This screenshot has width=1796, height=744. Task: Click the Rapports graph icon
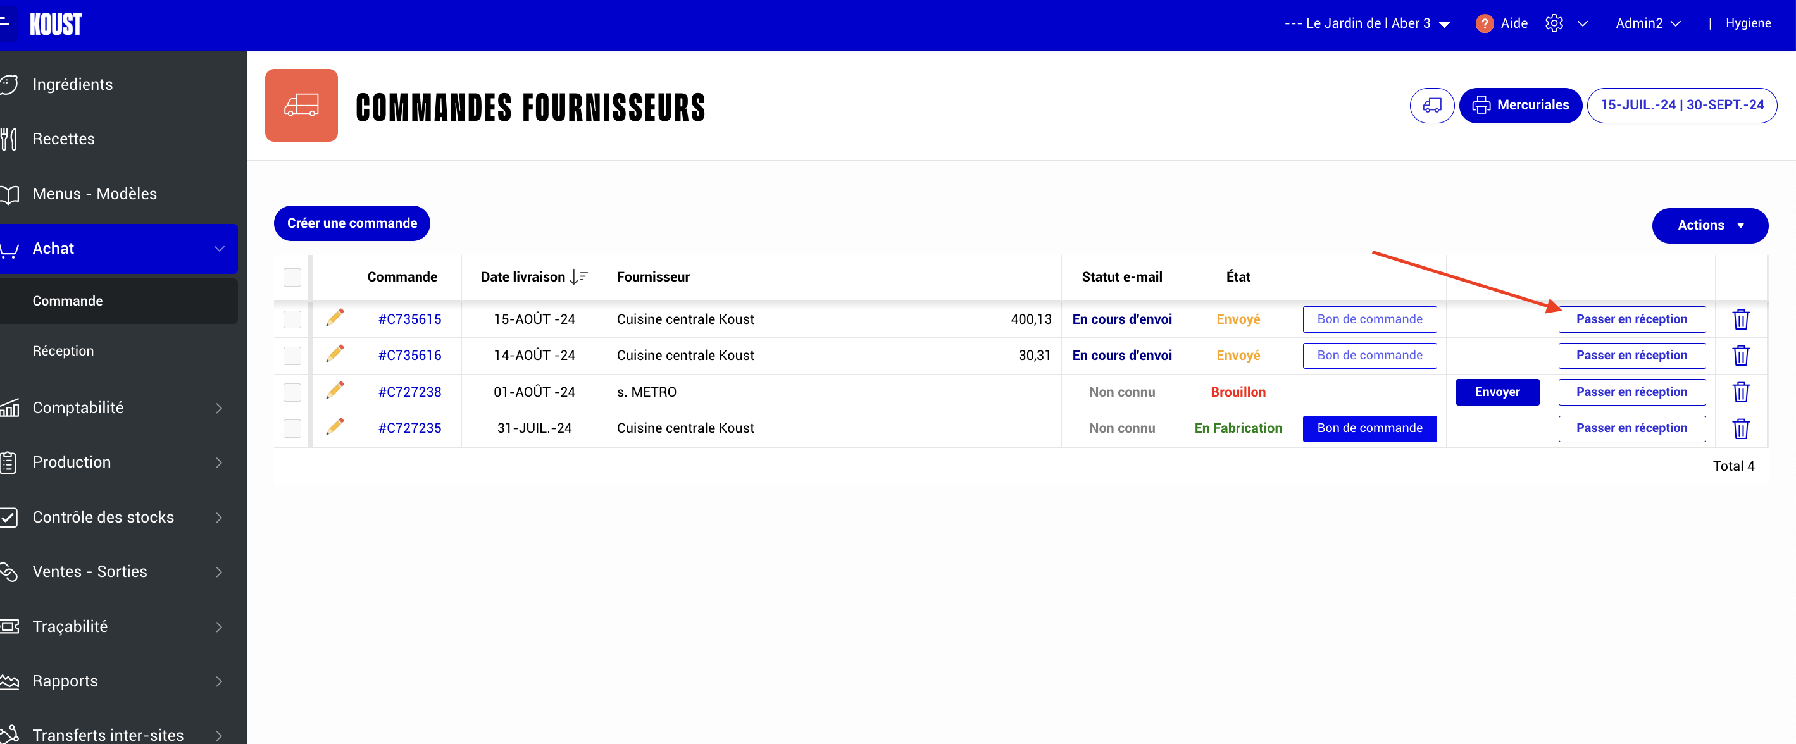9,681
